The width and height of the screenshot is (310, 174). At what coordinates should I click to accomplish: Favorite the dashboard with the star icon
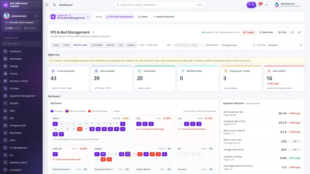pyautogui.click(x=93, y=32)
